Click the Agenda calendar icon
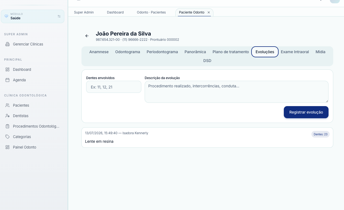 7,80
